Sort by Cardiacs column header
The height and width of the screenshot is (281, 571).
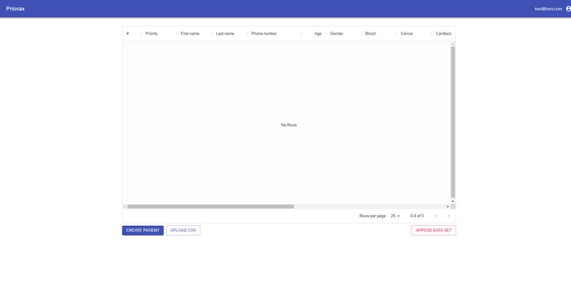443,33
